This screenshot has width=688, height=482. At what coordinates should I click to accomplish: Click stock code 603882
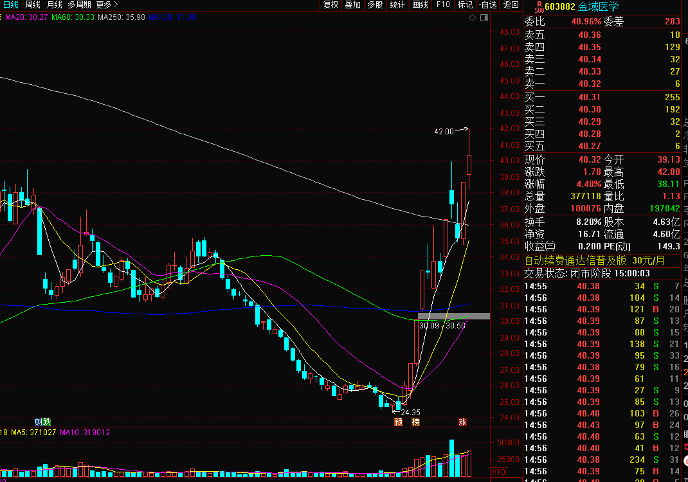(x=560, y=6)
